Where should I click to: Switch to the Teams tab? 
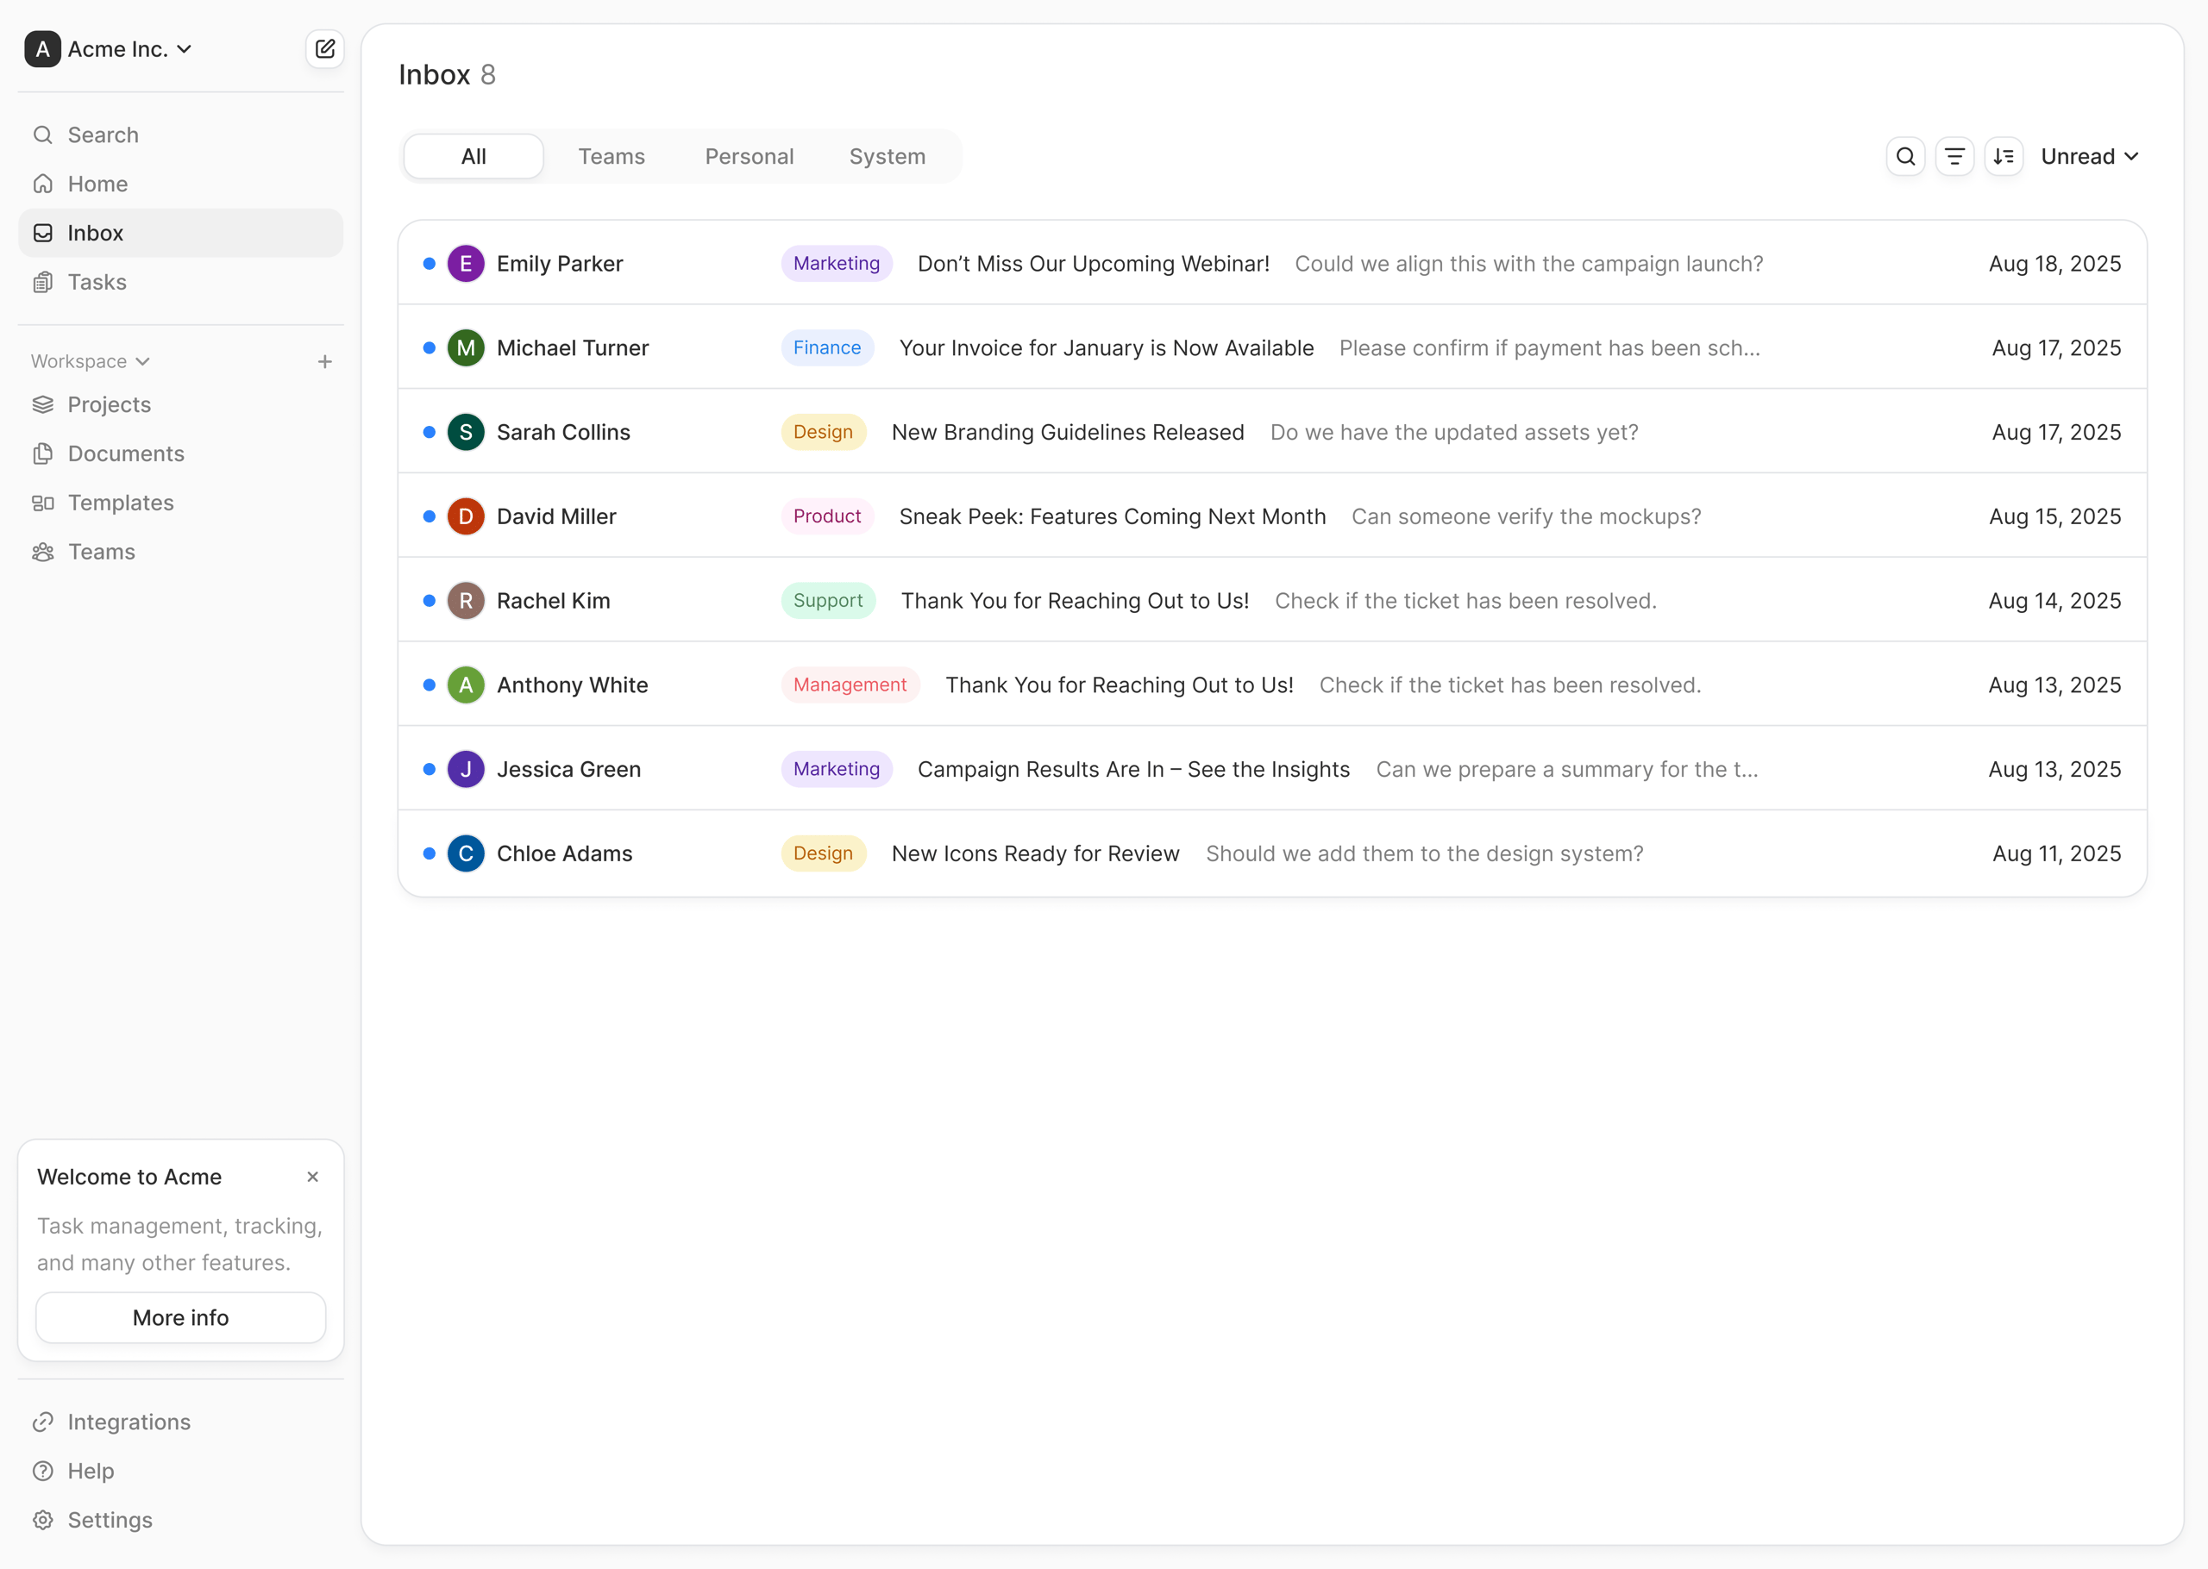click(x=611, y=157)
